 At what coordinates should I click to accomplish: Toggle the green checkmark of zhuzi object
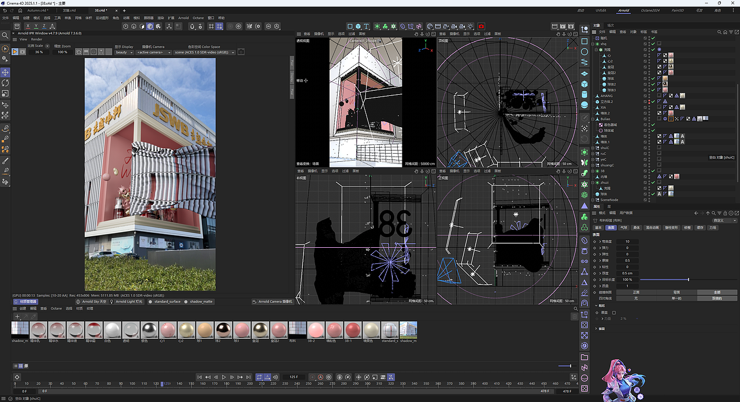tap(653, 183)
